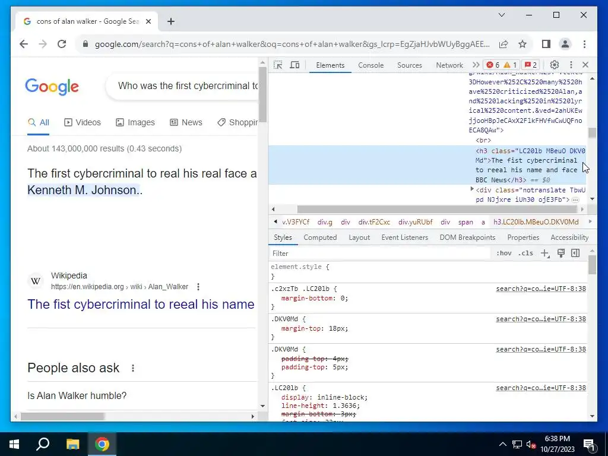Toggle the device toolbar in DevTools
Screen dimensions: 608x456
[x=294, y=65]
